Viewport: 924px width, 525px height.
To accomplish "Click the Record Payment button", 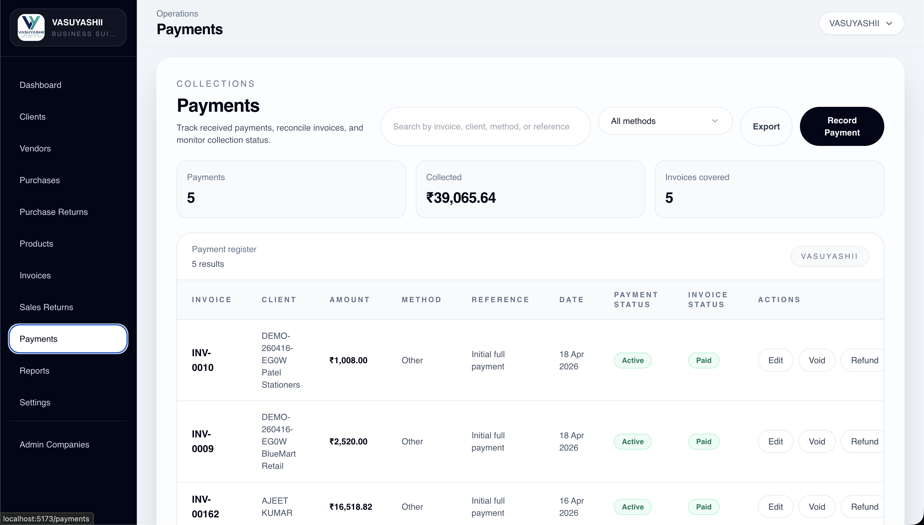I will click(842, 127).
